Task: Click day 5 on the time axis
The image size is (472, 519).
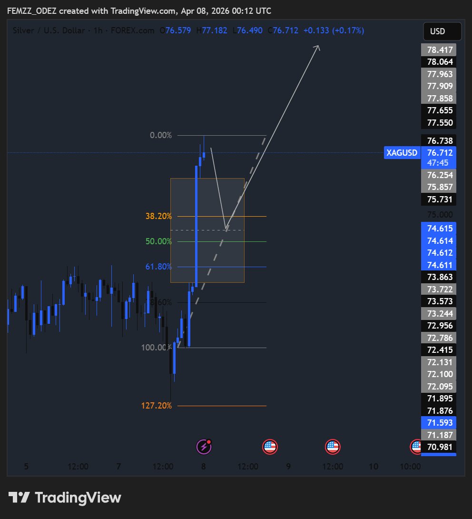Action: click(26, 466)
